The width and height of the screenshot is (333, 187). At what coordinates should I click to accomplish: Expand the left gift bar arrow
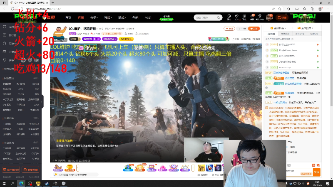77,168
